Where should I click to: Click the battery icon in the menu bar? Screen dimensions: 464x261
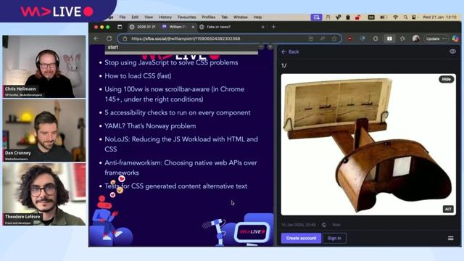tap(384, 17)
